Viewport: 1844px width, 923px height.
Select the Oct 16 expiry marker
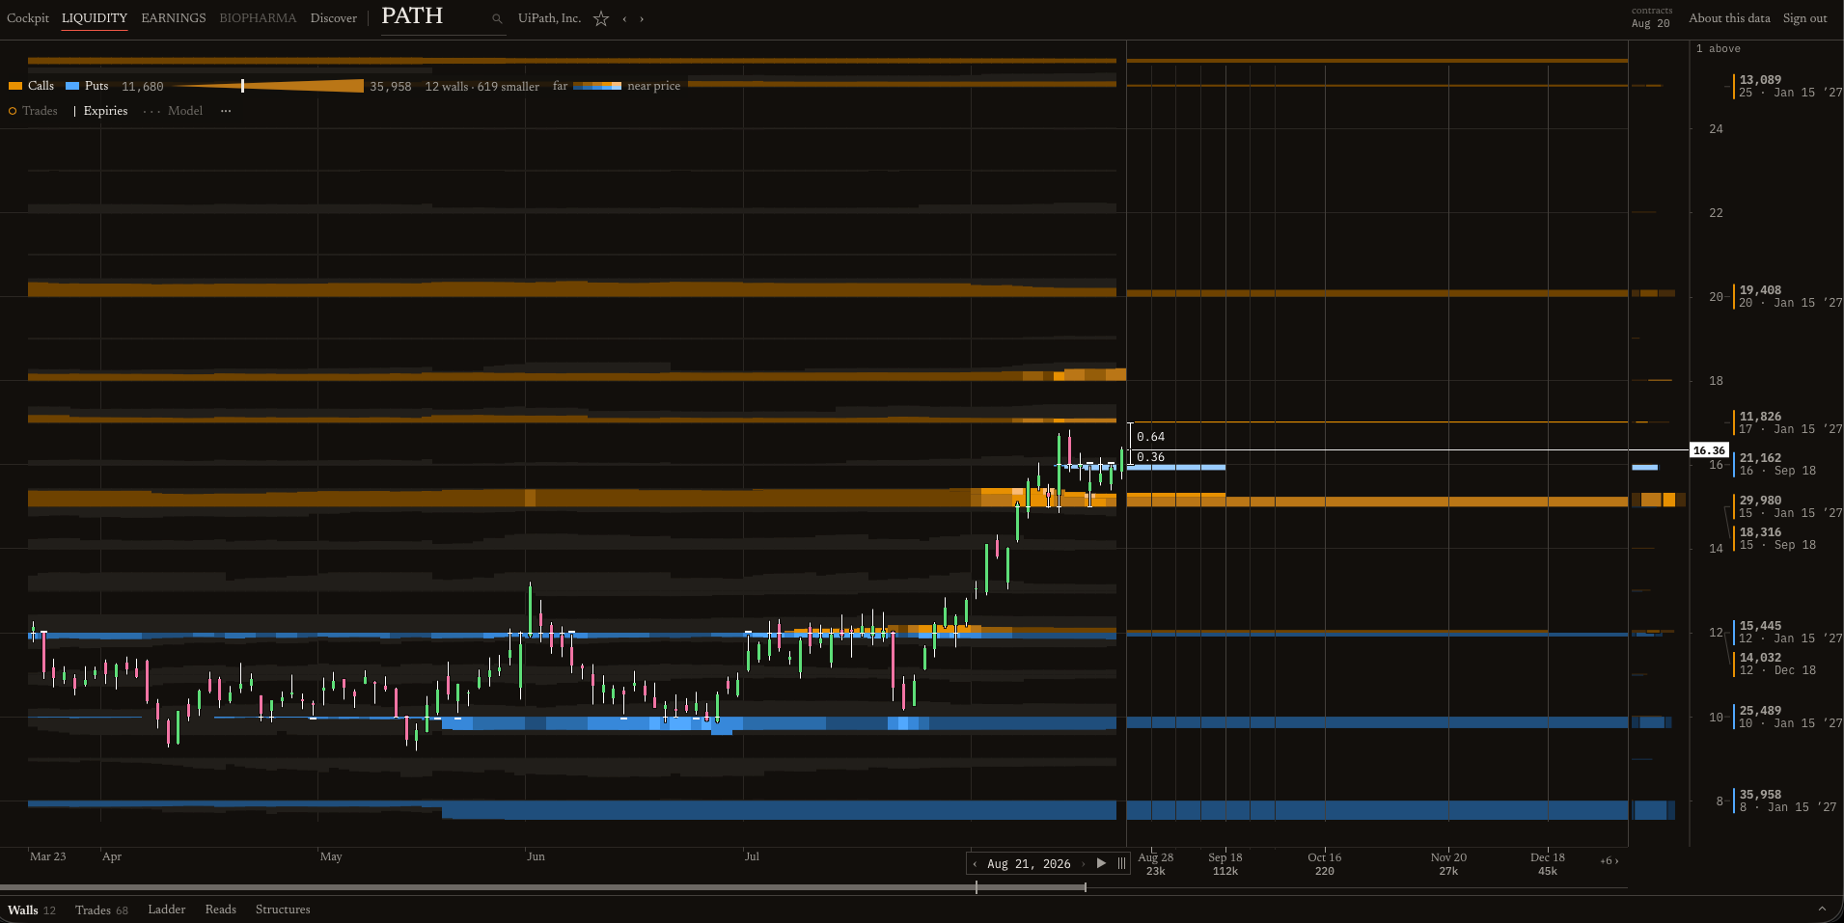(x=1325, y=863)
